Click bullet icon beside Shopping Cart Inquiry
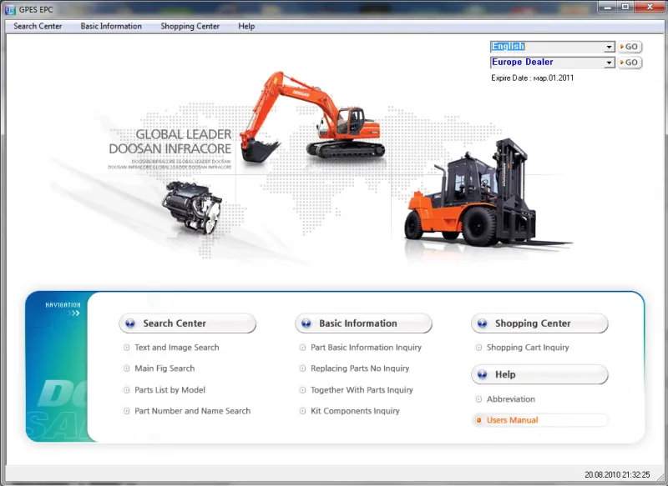This screenshot has width=668, height=486. (478, 348)
